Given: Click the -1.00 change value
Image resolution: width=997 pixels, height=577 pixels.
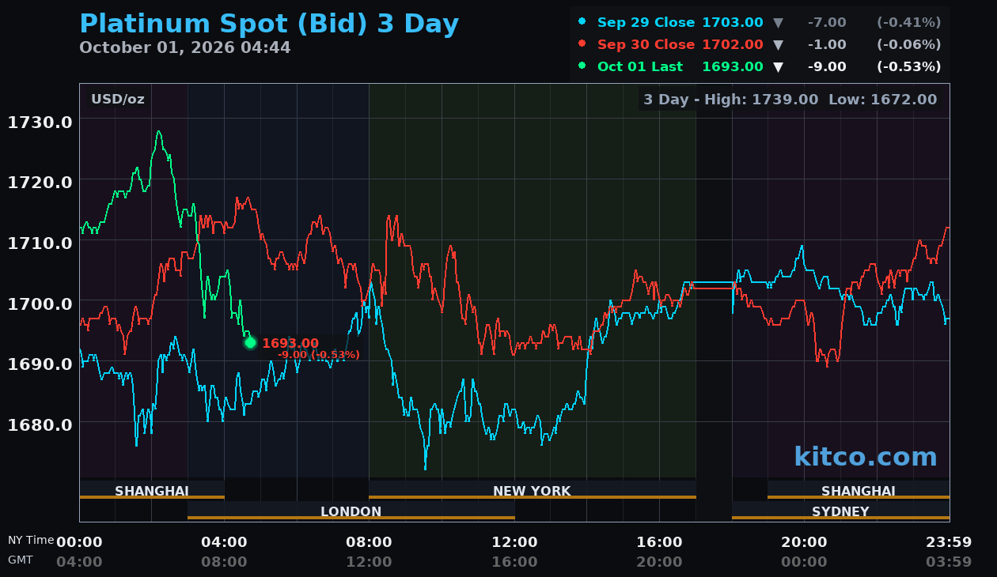Looking at the screenshot, I should click(x=827, y=45).
